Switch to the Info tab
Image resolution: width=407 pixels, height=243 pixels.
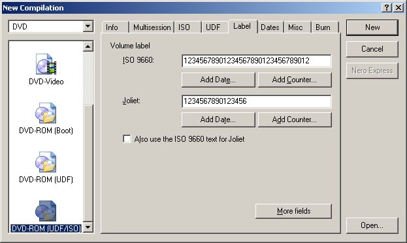(112, 27)
